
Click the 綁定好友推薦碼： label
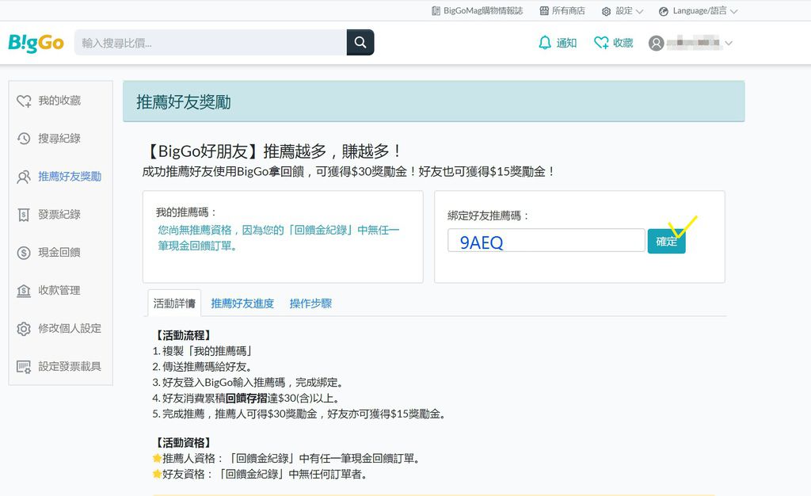(x=488, y=216)
